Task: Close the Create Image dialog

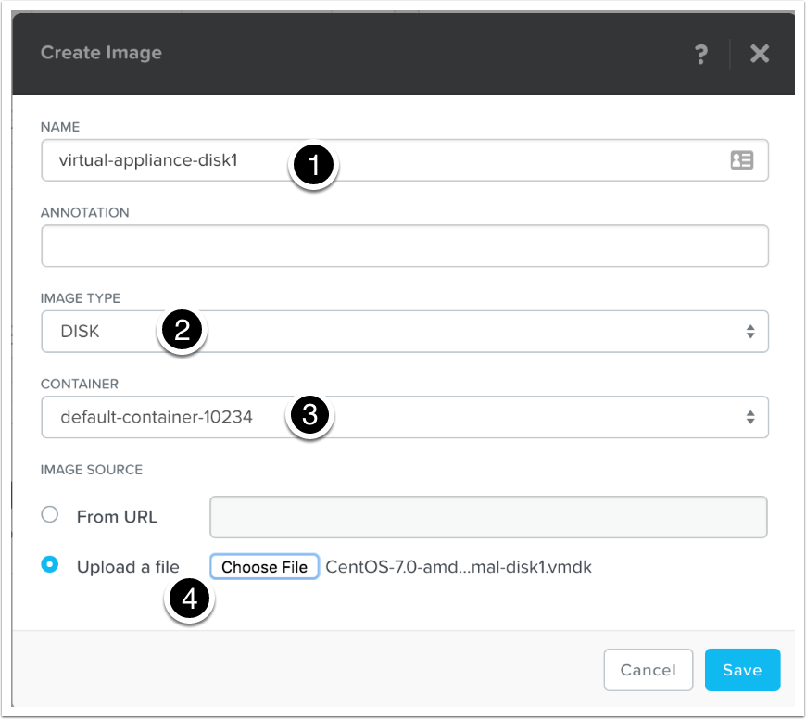Action: coord(760,55)
